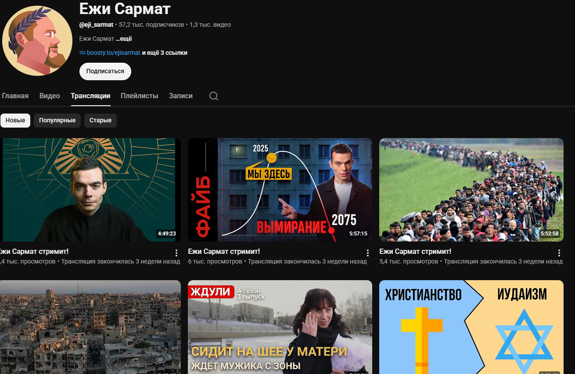Image resolution: width=575 pixels, height=374 pixels.
Task: Select the Новые sort chip
Action: [15, 120]
